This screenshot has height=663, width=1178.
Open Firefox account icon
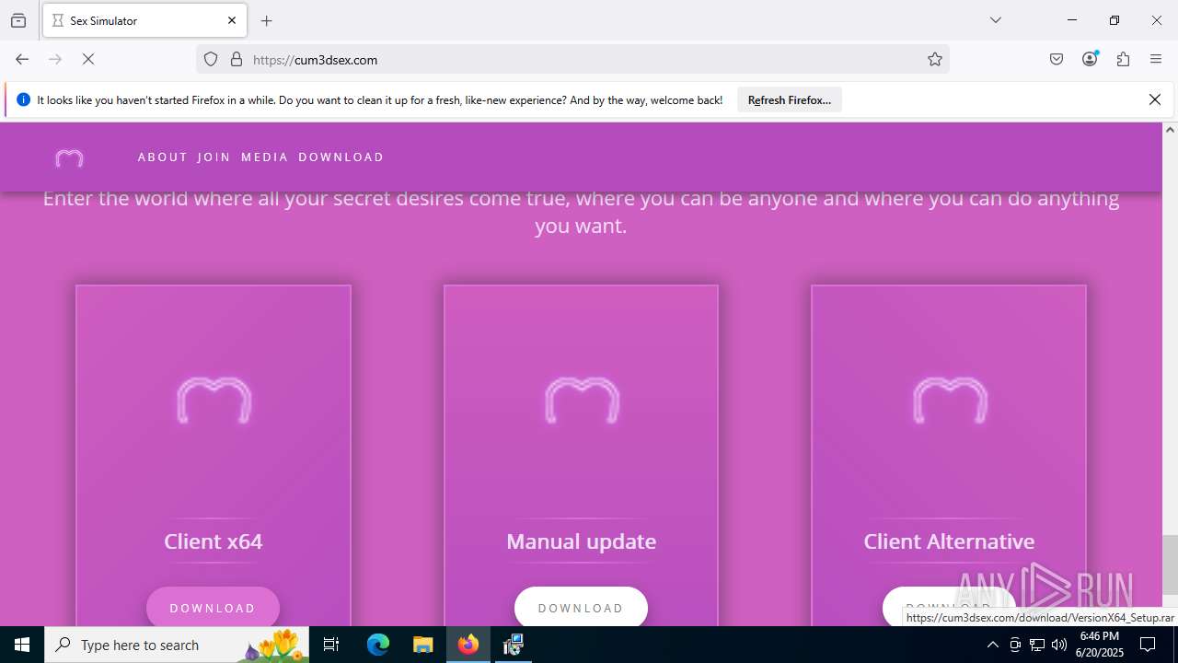point(1090,59)
